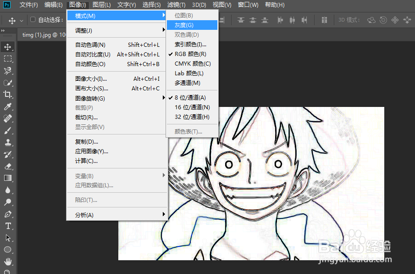
Task: Choose 16 位/通道(N) bit depth
Action: click(x=192, y=107)
